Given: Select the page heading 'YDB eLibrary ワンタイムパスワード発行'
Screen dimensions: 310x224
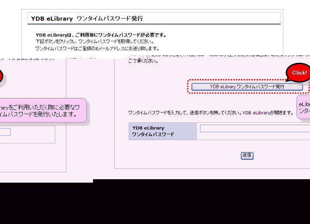Looking at the screenshot, I should (x=87, y=19).
